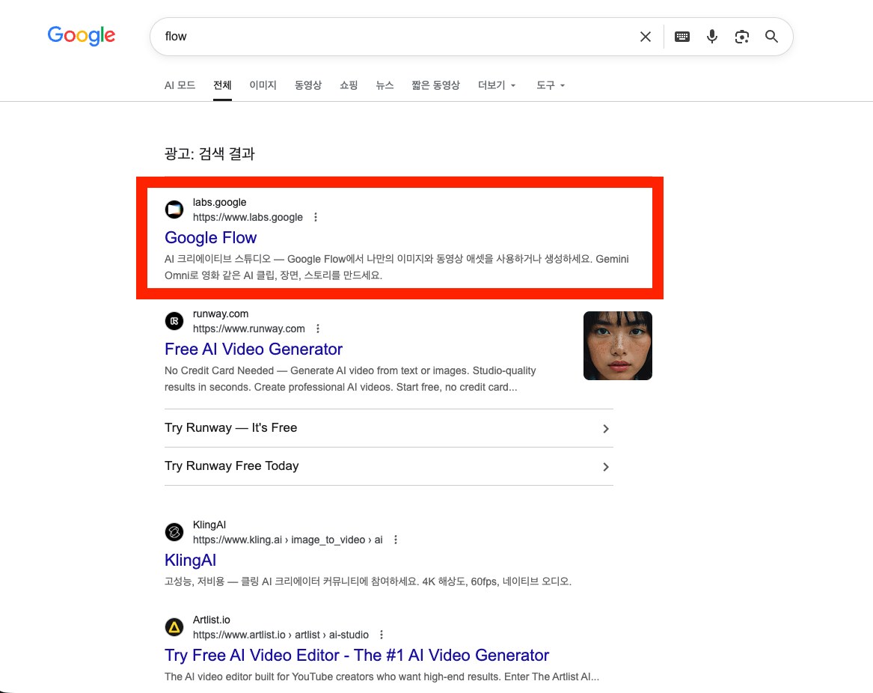Open the 짧은 동영상 tab
Image resolution: width=873 pixels, height=693 pixels.
pyautogui.click(x=435, y=85)
